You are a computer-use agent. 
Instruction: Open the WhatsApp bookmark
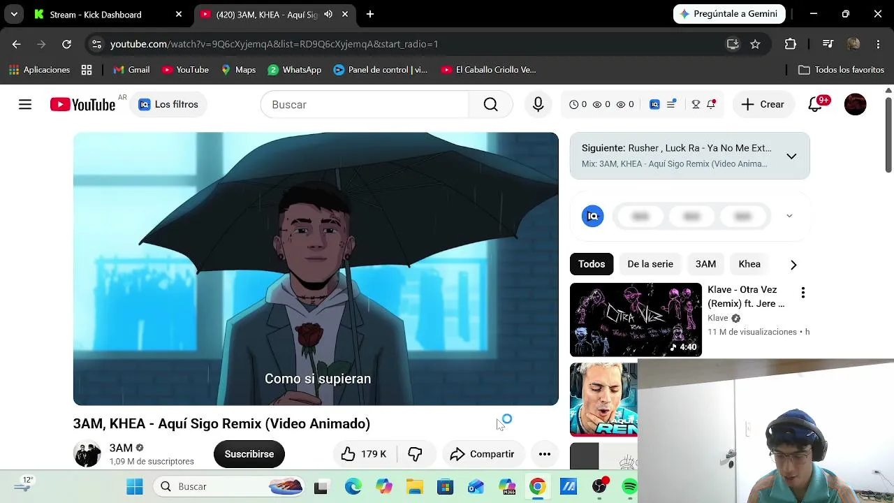295,70
